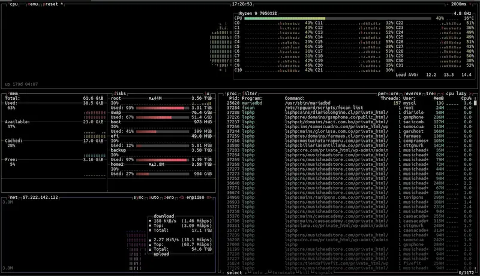Click the Ryzen 9 7950X3D CPU name

pos(258,13)
